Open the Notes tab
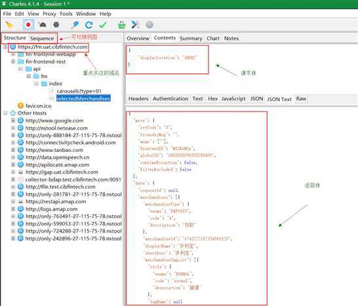 [x=231, y=39]
